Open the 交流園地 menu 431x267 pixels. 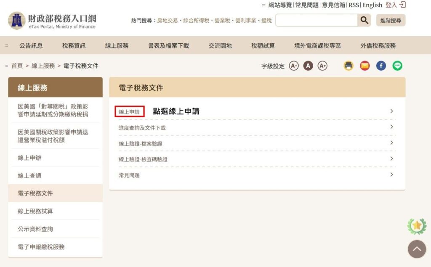pyautogui.click(x=220, y=45)
